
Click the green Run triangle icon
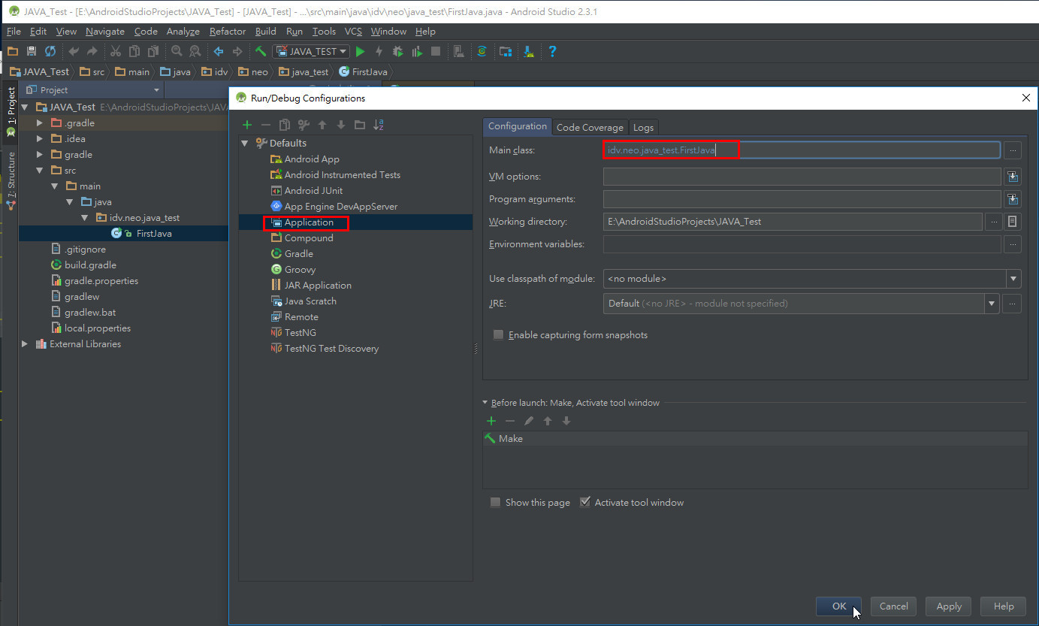tap(360, 52)
